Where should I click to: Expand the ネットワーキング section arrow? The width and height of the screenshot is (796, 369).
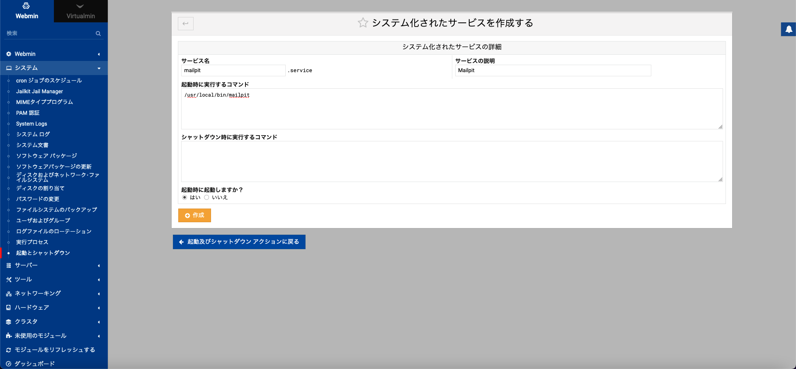coord(99,294)
